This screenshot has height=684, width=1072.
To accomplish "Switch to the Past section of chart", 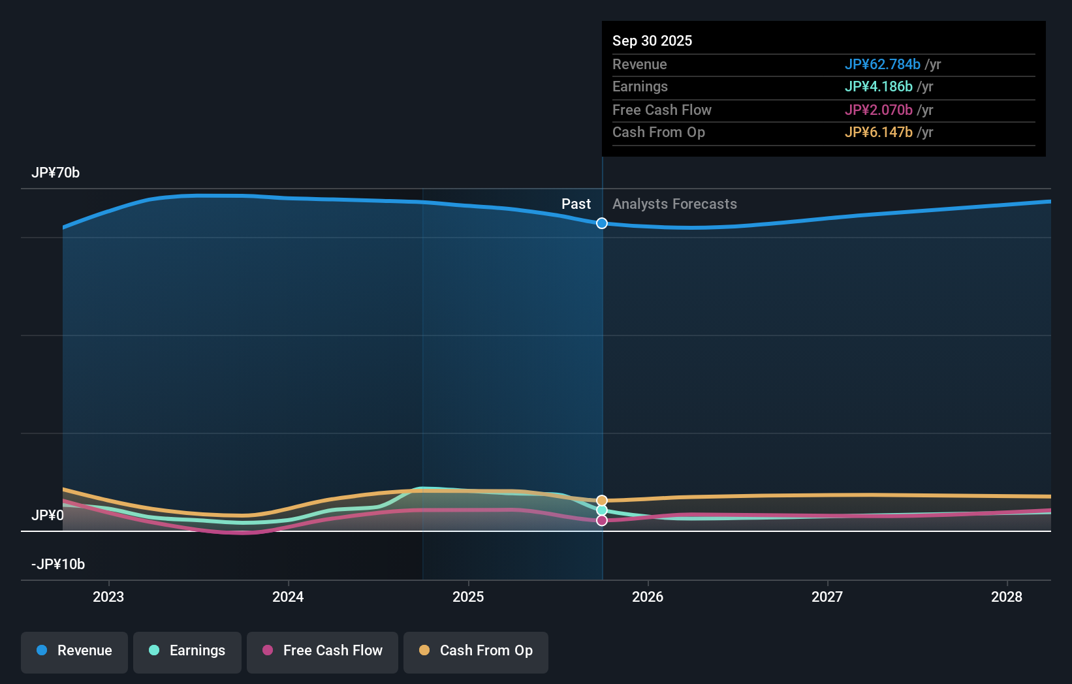I will [575, 204].
